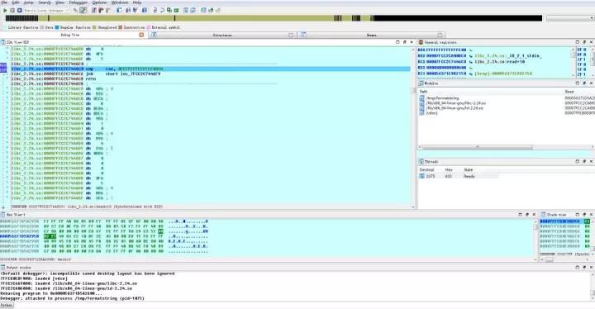
Task: Click the first icon after the debugger toolbar group
Action: [94, 10]
